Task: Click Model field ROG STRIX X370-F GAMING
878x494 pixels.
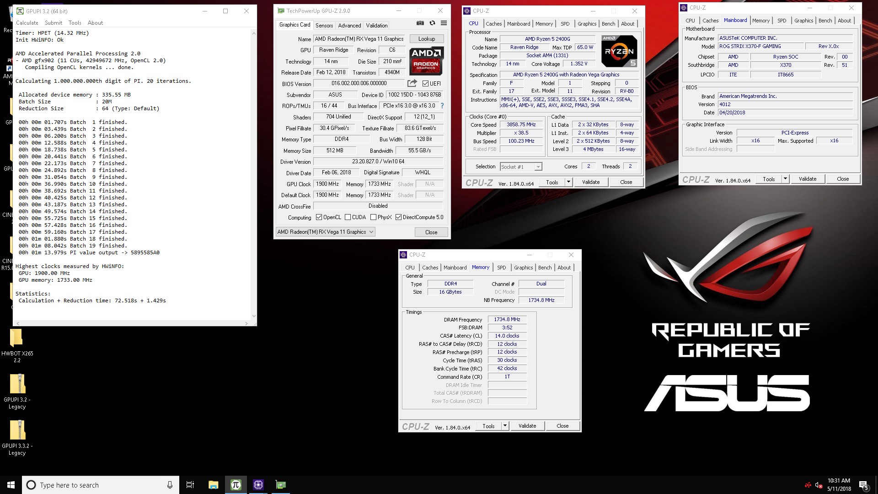Action: 760,46
